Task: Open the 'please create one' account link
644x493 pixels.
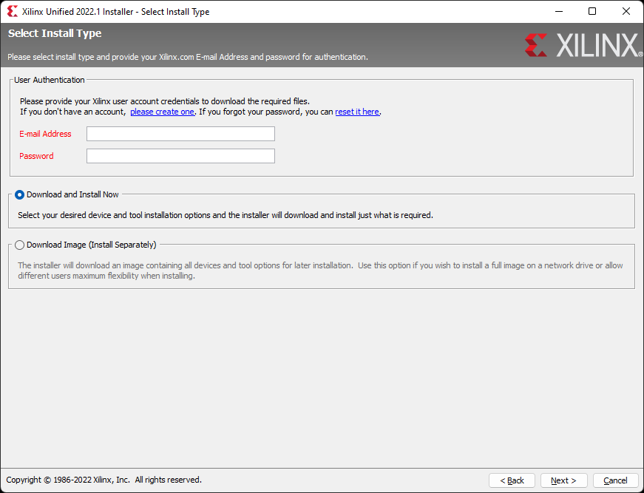Action: (162, 112)
